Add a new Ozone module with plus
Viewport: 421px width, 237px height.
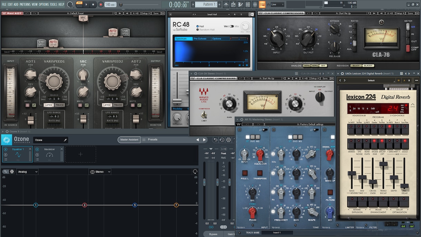tap(80, 154)
